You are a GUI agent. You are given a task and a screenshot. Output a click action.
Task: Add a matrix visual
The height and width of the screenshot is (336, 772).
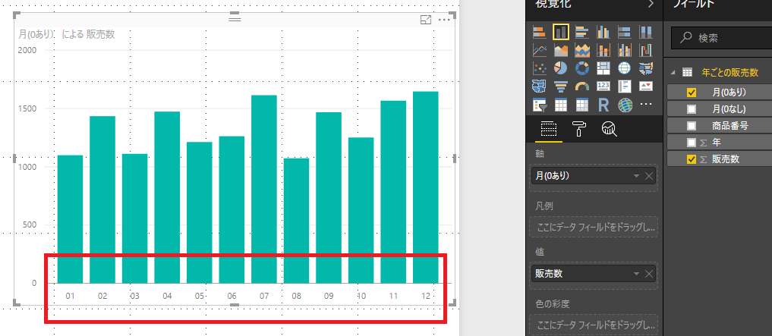click(x=582, y=105)
